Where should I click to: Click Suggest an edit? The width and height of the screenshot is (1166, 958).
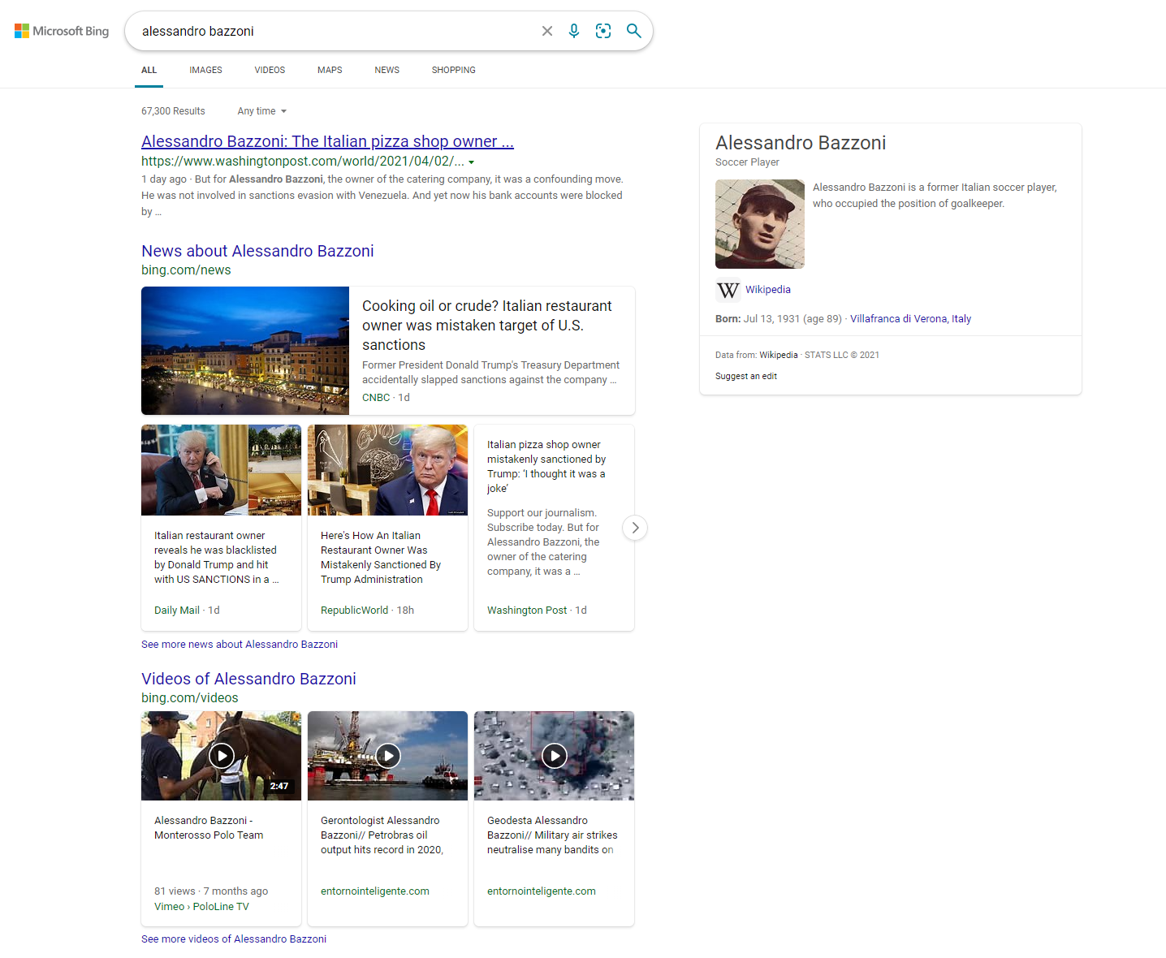746,376
